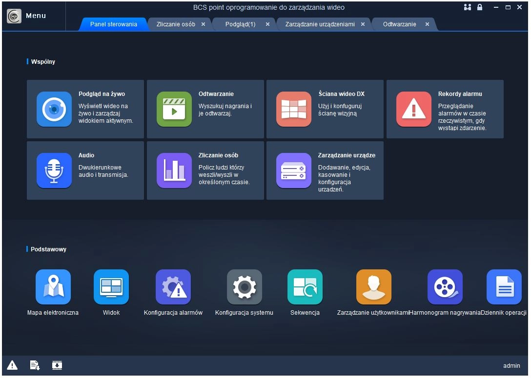Switch to the Podgląd(1) tab
Screen dimensions: 531x378
[240, 24]
